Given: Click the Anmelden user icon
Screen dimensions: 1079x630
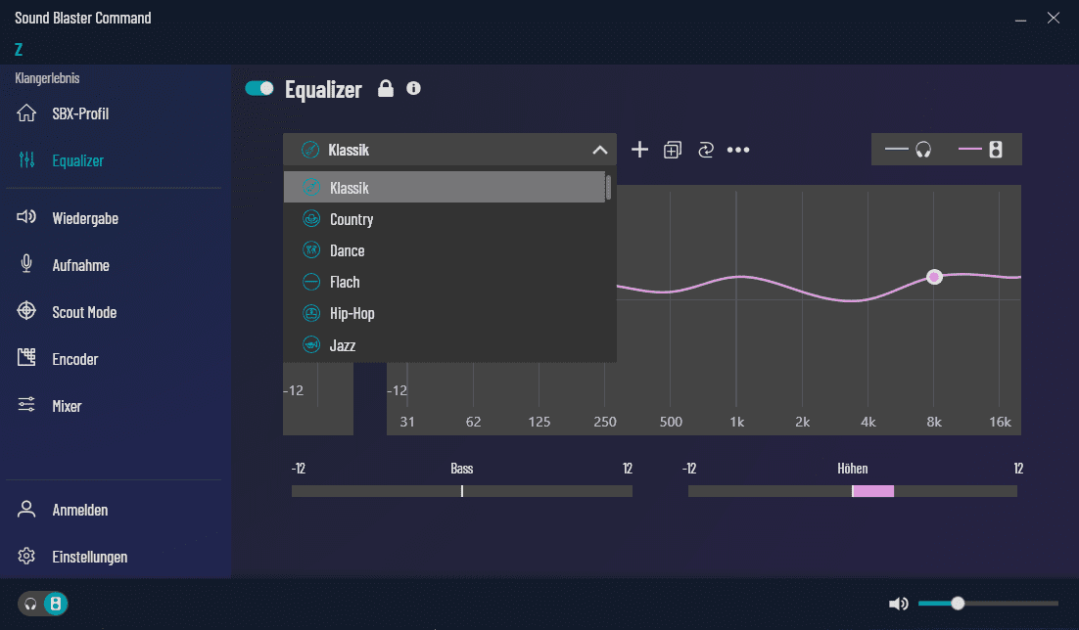Looking at the screenshot, I should point(26,509).
